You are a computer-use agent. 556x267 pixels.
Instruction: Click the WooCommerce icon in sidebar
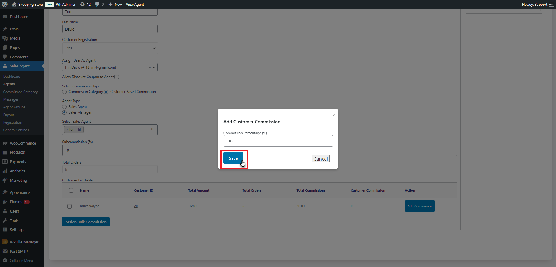pos(5,143)
